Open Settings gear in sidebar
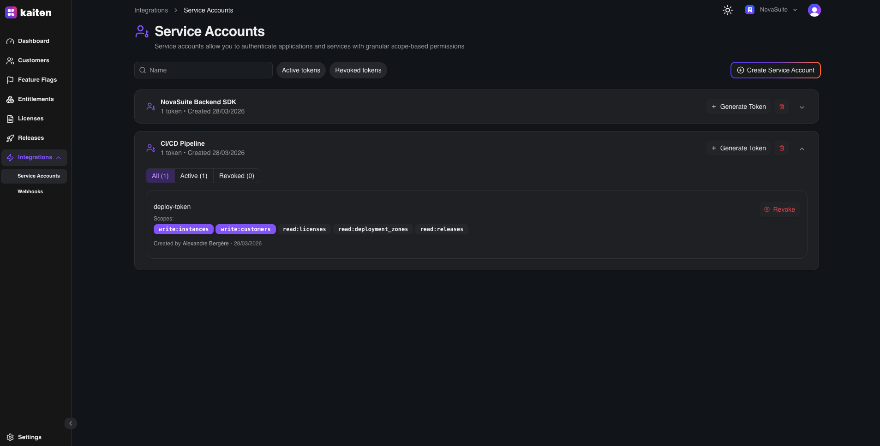The height and width of the screenshot is (446, 880). point(29,437)
